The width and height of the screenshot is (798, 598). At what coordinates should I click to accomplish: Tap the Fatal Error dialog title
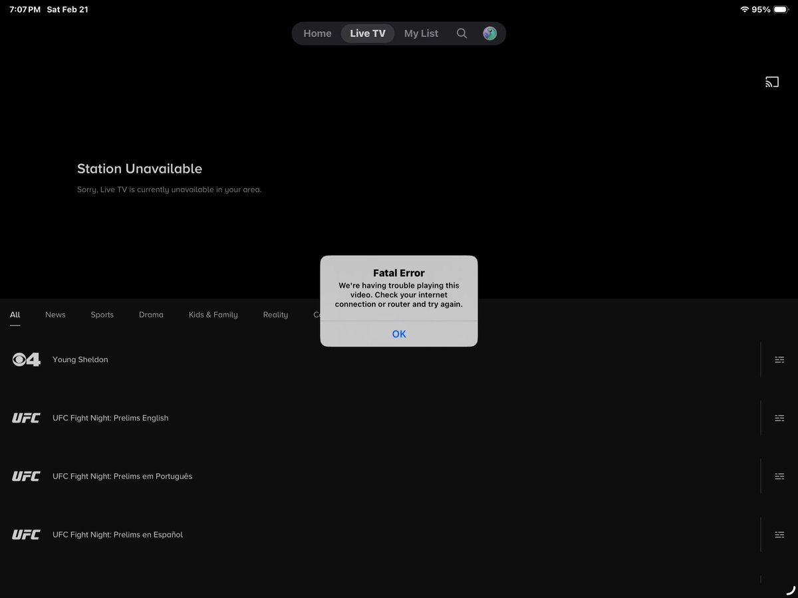coord(399,273)
